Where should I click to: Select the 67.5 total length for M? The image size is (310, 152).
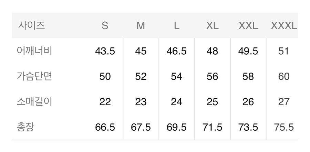coord(141,127)
